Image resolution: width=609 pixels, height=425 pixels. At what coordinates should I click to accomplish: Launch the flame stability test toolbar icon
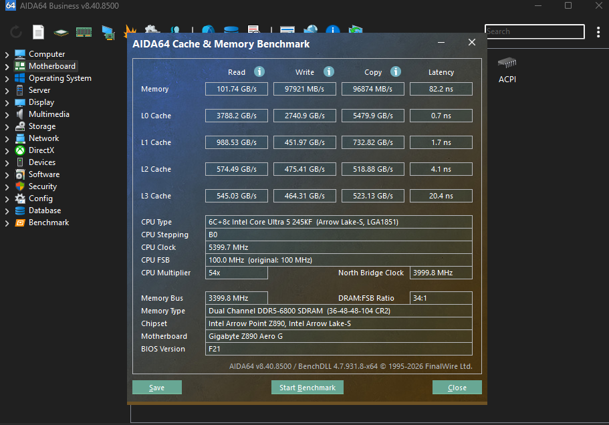[x=130, y=31]
